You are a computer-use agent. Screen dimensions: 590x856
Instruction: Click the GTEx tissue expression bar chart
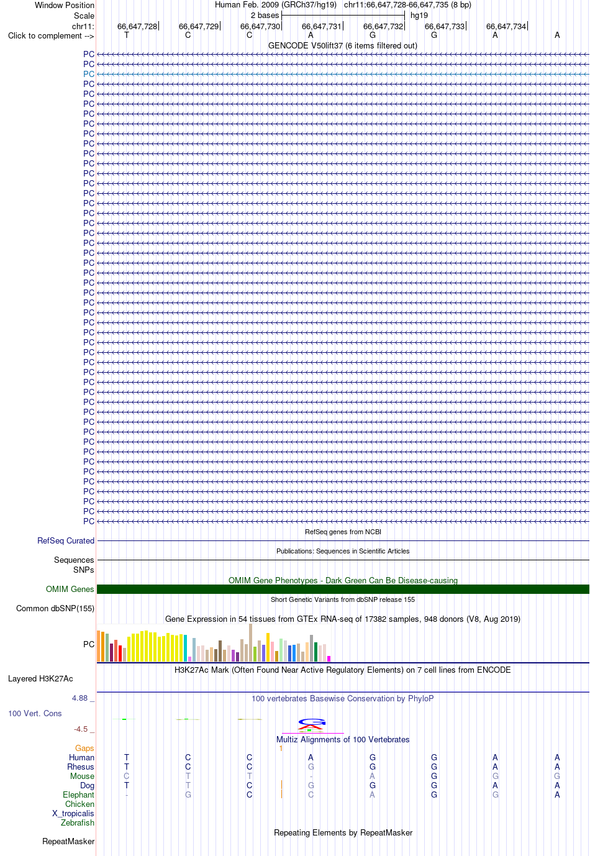click(214, 643)
